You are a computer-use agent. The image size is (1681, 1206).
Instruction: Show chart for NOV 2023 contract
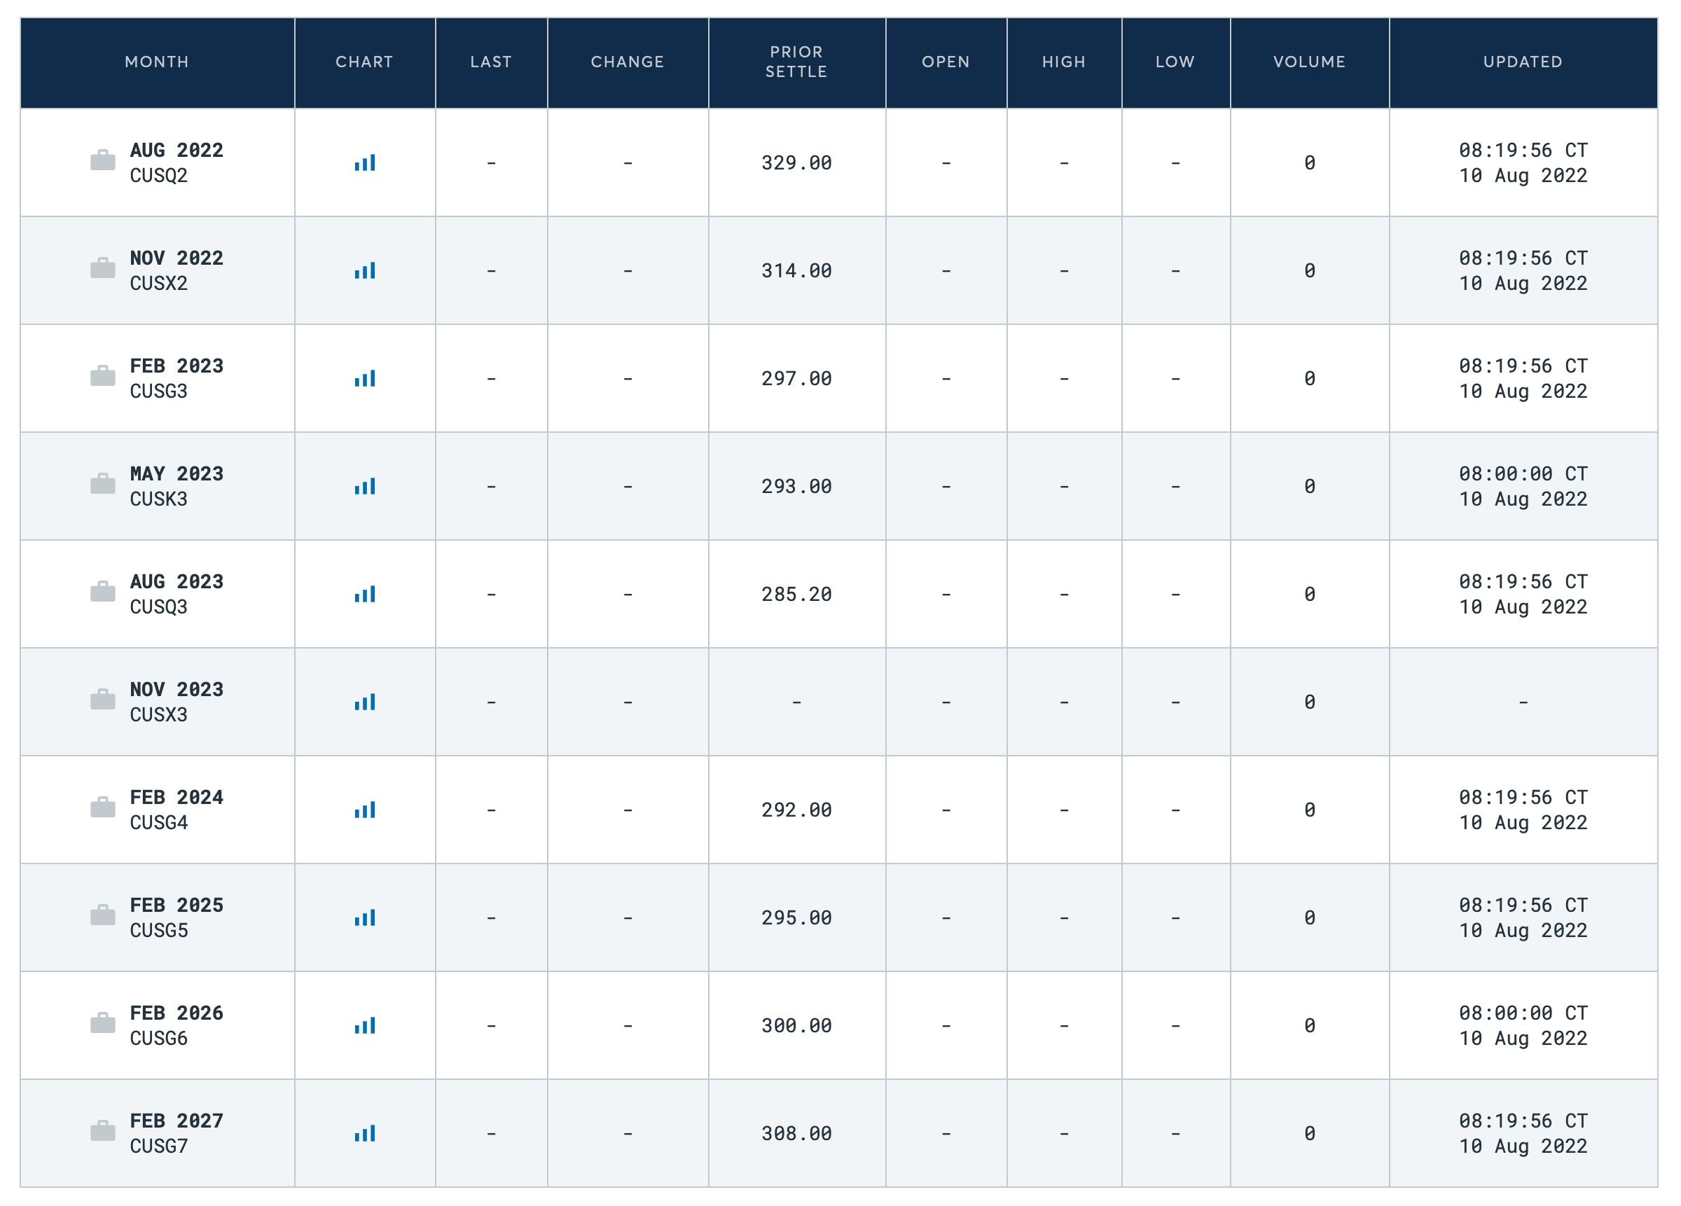[365, 702]
